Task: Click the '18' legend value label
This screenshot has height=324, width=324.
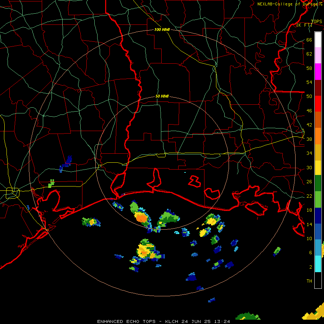Action: click(309, 210)
